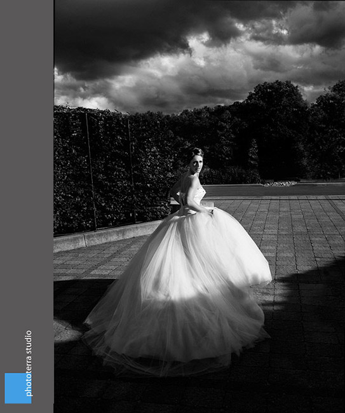Click the concrete curb below the hedge
345x413 pixels.
click(x=105, y=236)
